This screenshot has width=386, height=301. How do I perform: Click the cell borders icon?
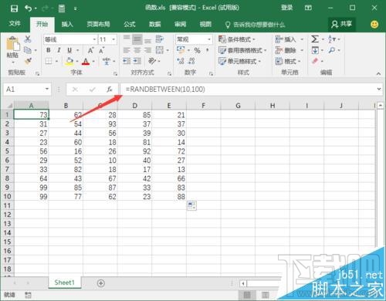tap(49, 61)
